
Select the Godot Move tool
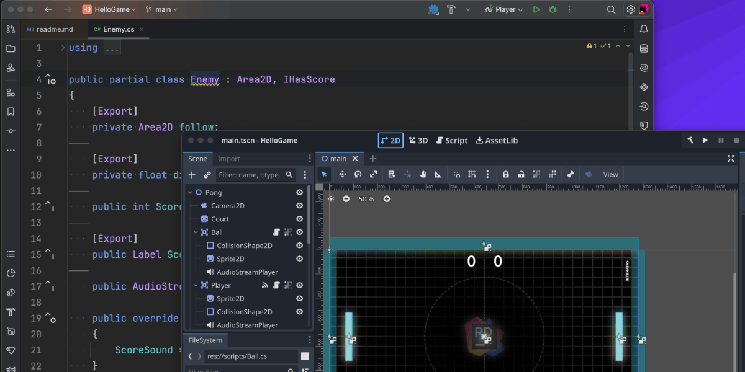pos(342,174)
